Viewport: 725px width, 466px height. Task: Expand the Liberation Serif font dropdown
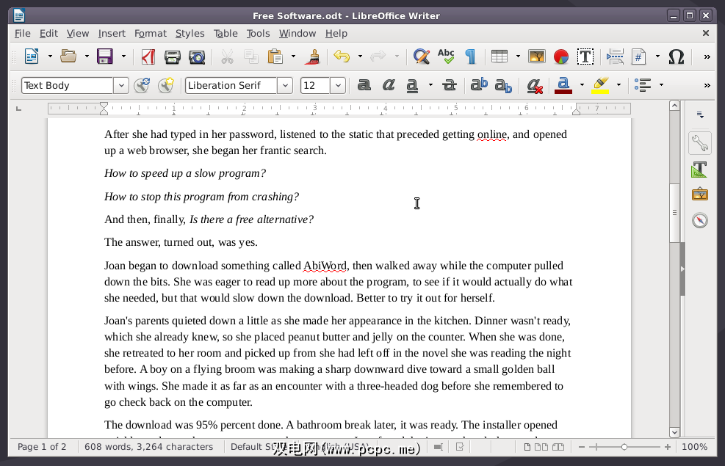(285, 85)
